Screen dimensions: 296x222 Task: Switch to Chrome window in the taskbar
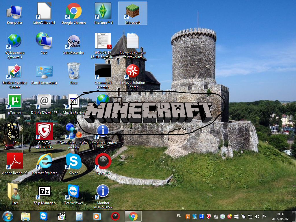pos(133,216)
